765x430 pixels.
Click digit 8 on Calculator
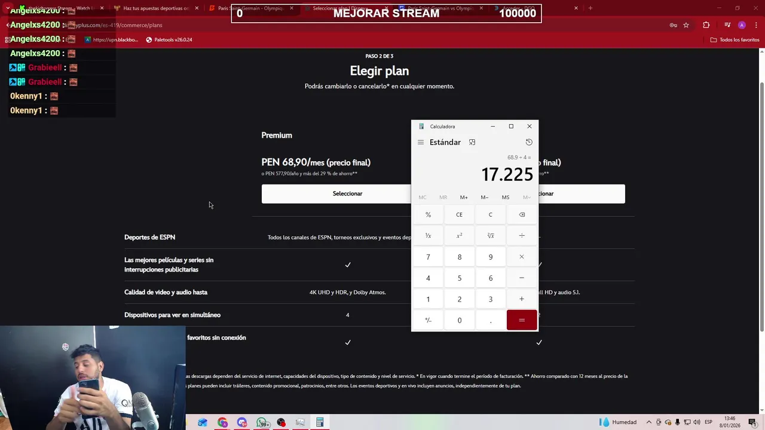pos(460,257)
